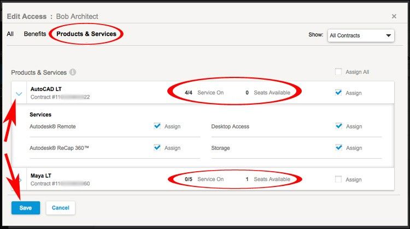Screen dimensions: 410x229
Task: Click the Autodesk ReCap 360 service label
Action: point(60,148)
